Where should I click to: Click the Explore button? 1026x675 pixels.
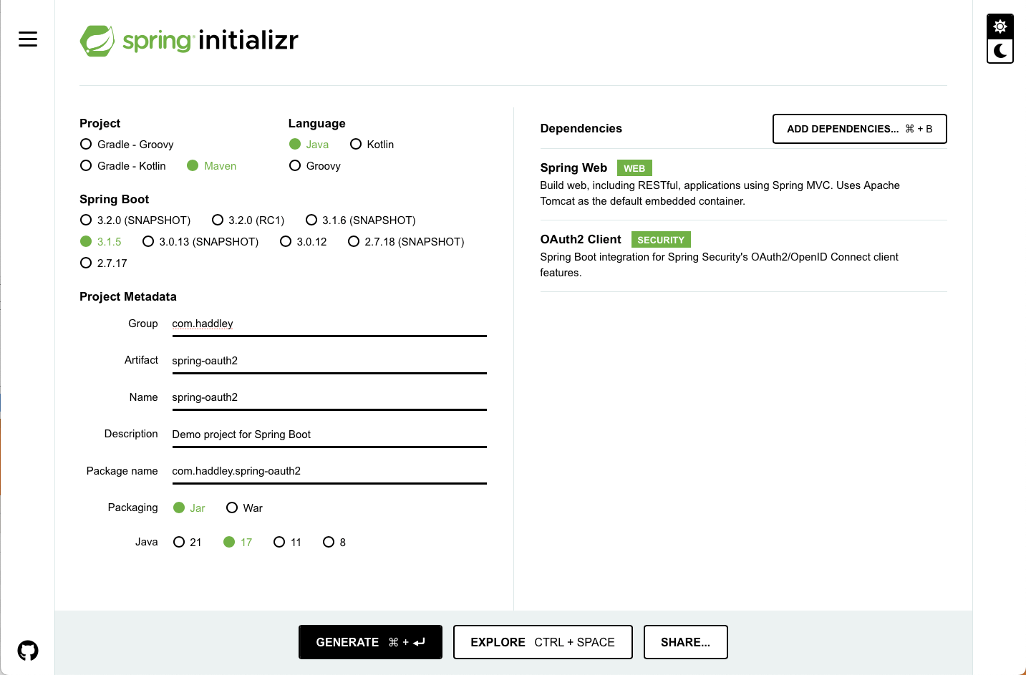click(x=543, y=642)
